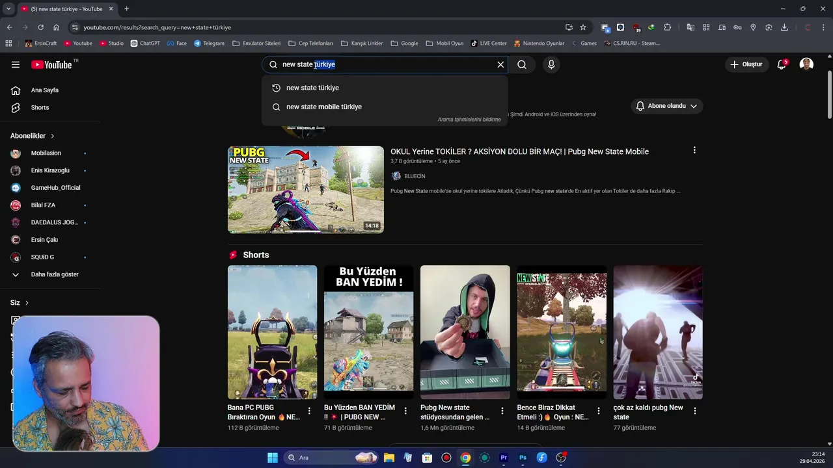Open the Bana PC PUBG Bıraktıran short

pyautogui.click(x=272, y=332)
